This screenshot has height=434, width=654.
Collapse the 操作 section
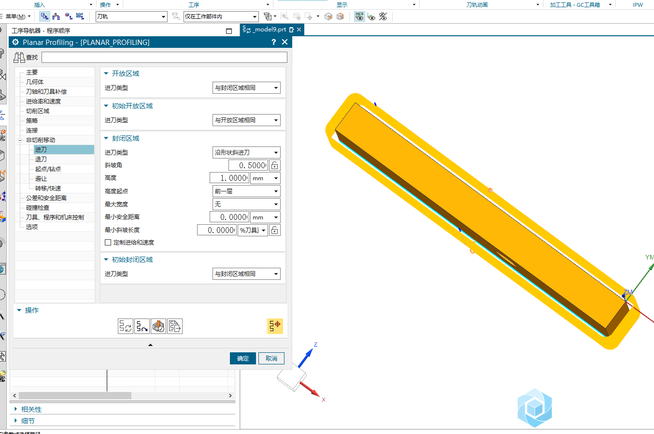[19, 310]
